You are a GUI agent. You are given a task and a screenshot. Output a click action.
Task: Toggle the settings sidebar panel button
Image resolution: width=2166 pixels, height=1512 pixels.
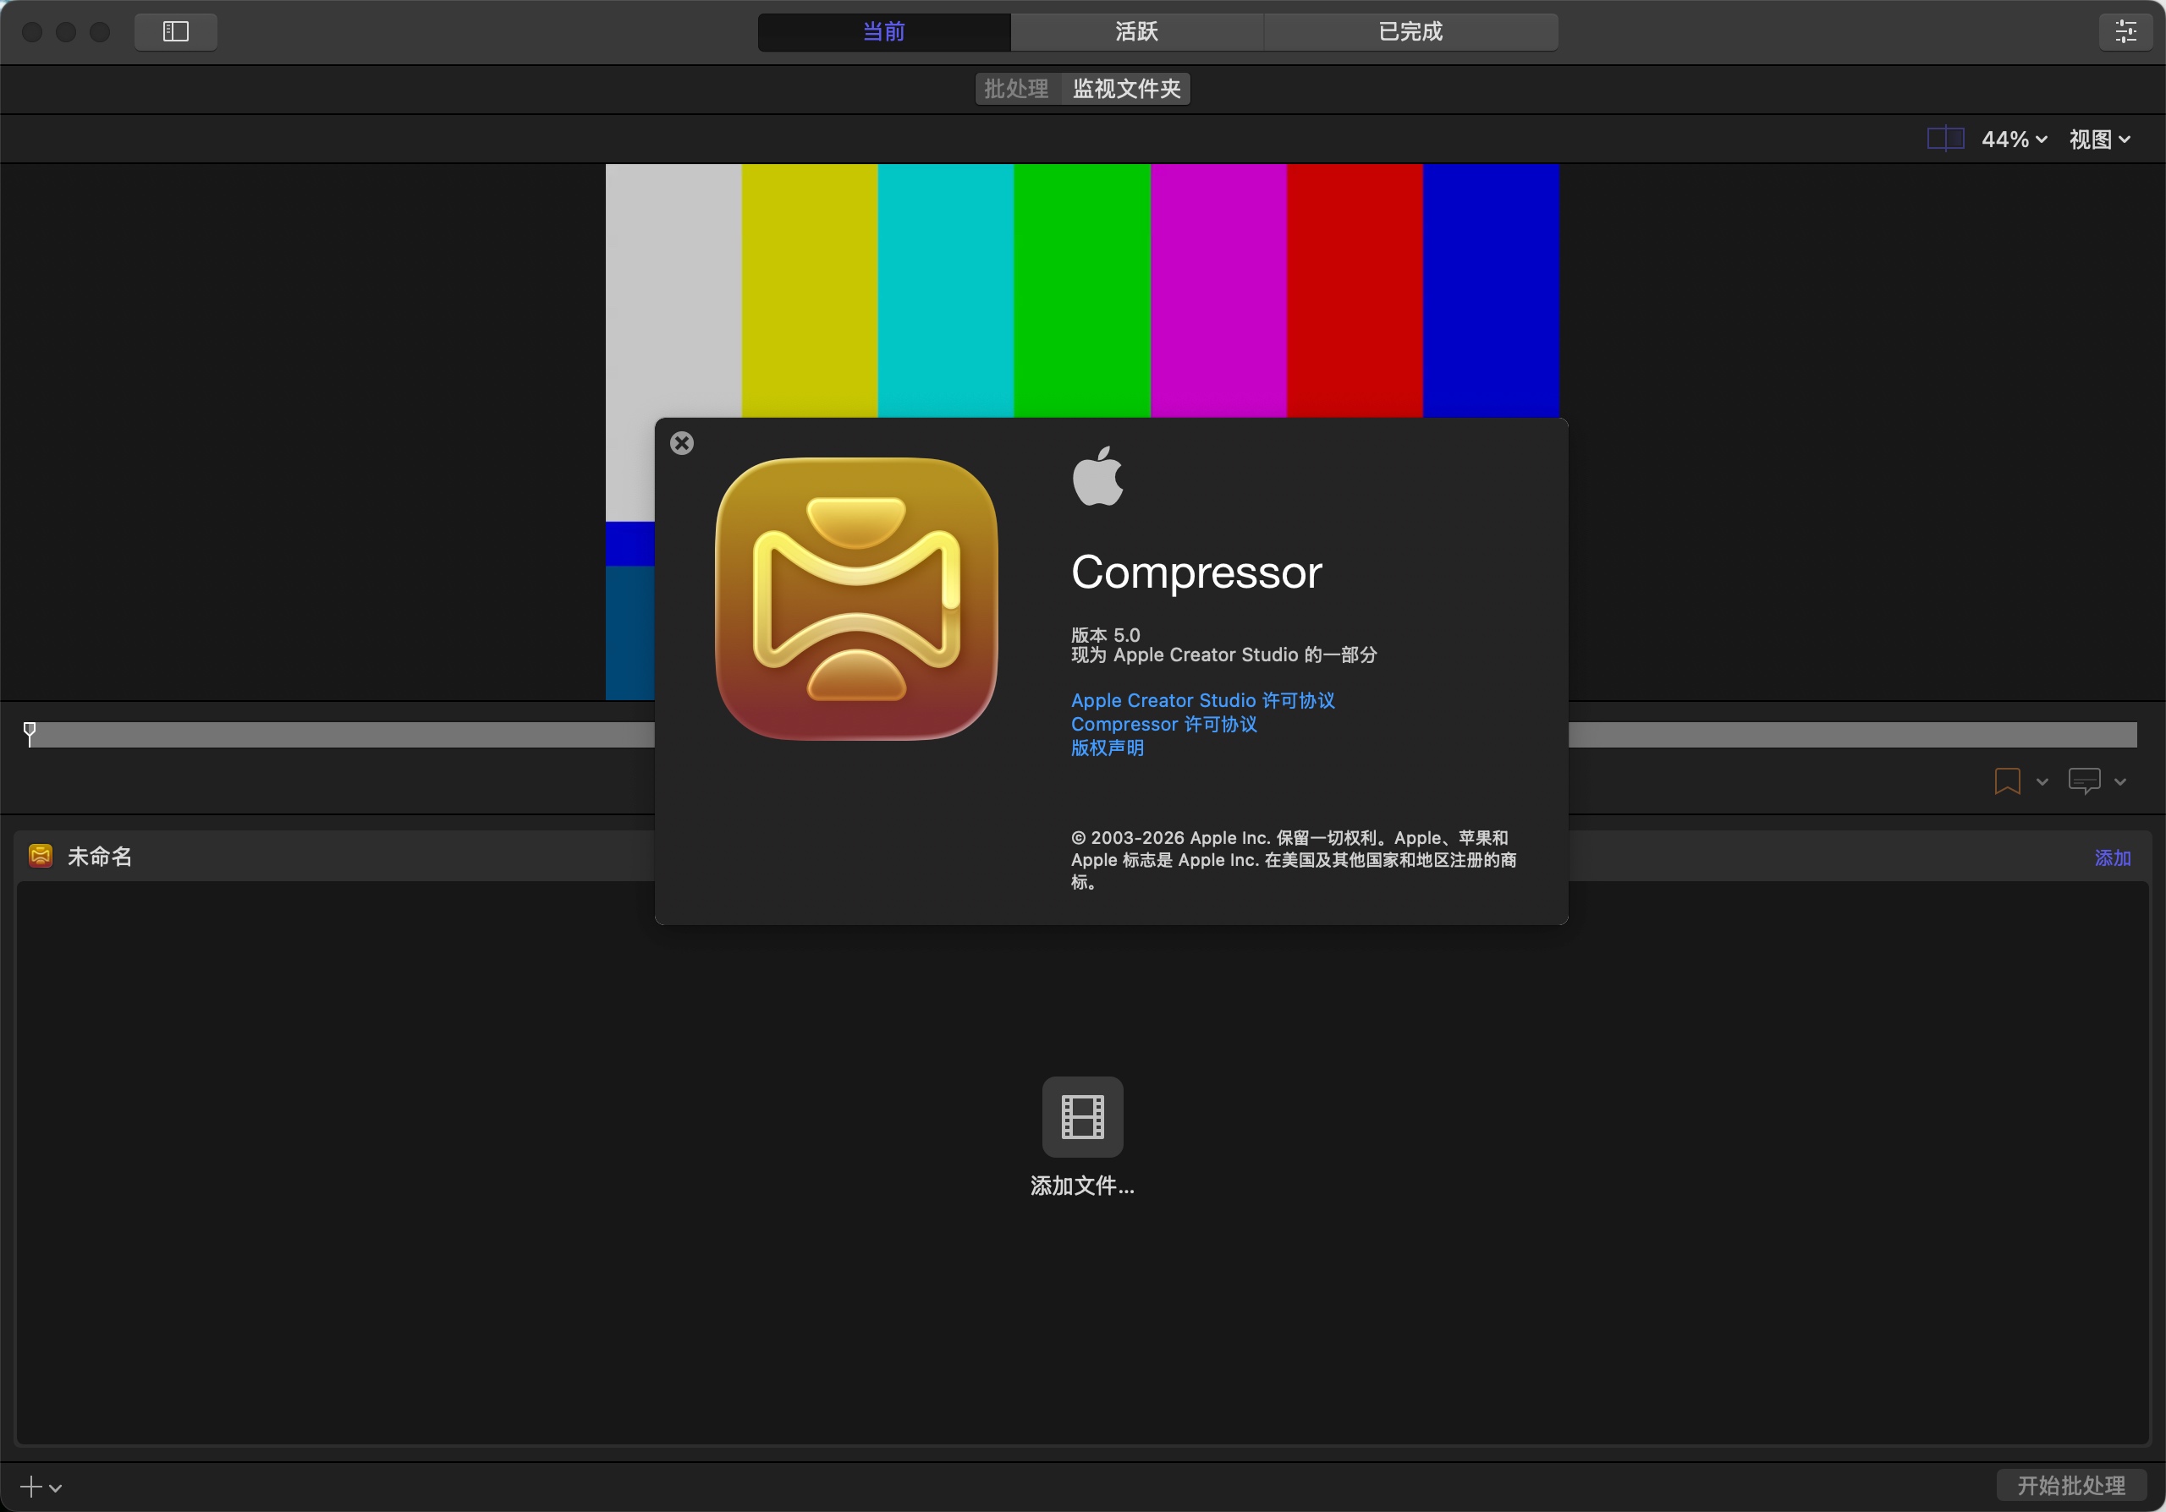tap(175, 31)
